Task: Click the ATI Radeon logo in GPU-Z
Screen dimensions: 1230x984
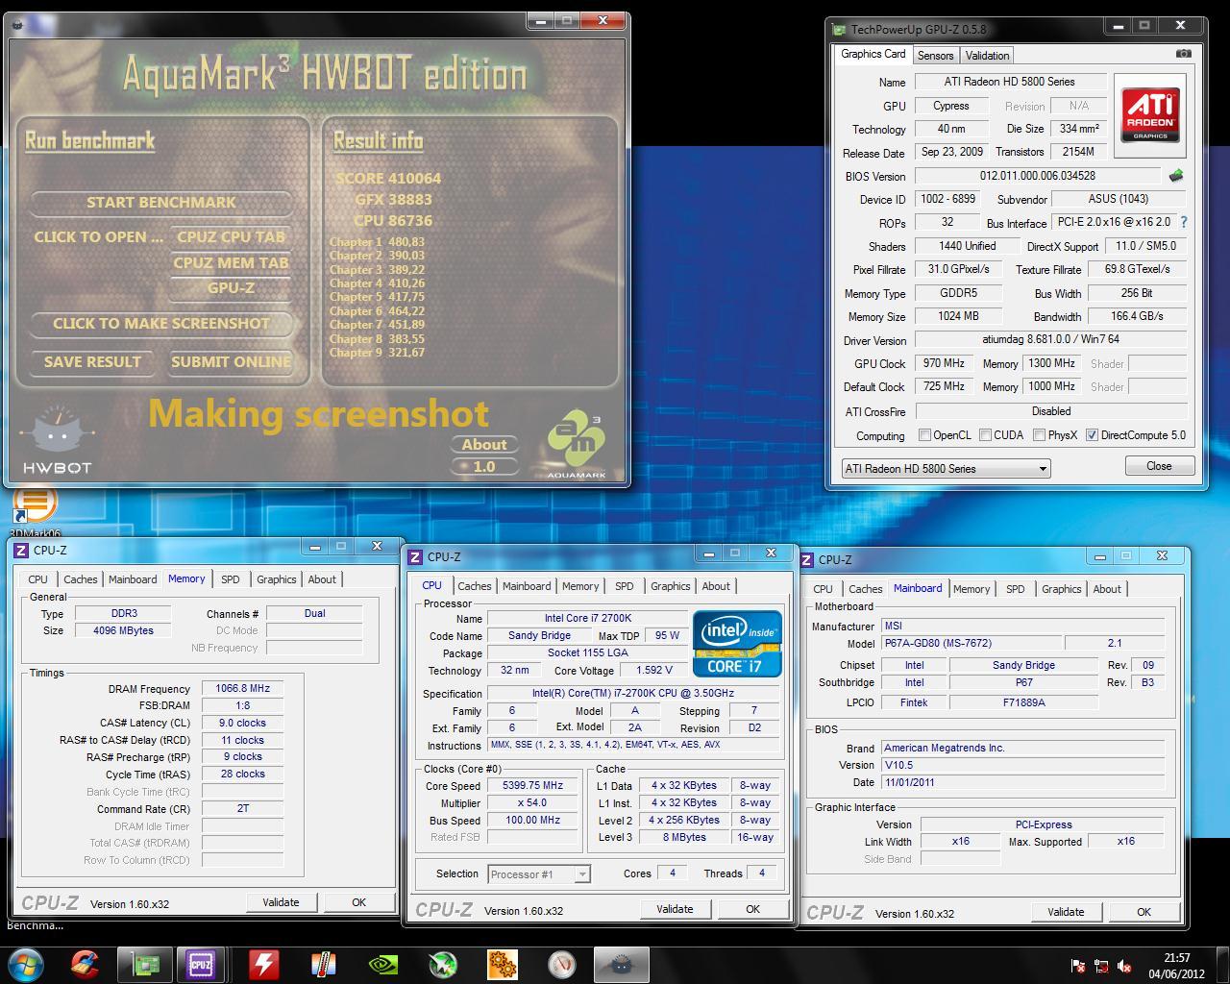Action: click(1150, 114)
